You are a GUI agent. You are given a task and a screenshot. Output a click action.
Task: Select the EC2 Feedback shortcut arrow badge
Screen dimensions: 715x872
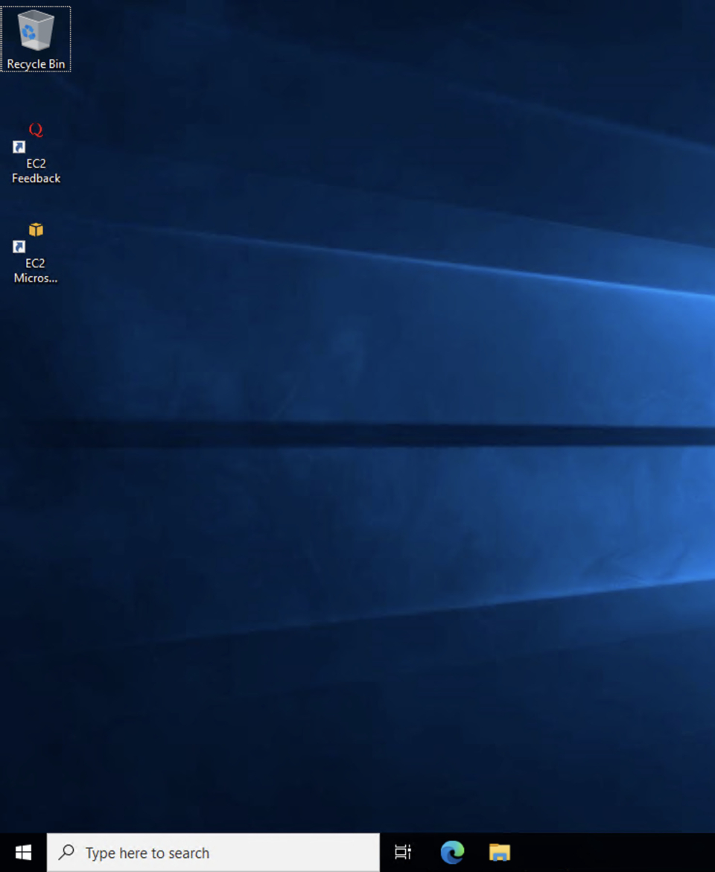click(x=19, y=147)
